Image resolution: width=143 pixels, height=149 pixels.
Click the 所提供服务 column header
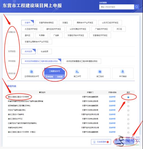point(113,92)
